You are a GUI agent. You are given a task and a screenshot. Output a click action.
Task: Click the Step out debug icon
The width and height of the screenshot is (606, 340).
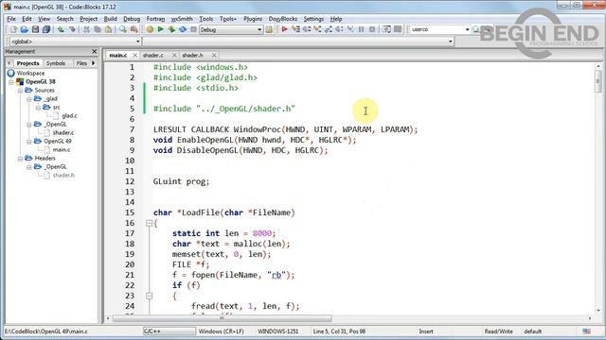pos(329,29)
